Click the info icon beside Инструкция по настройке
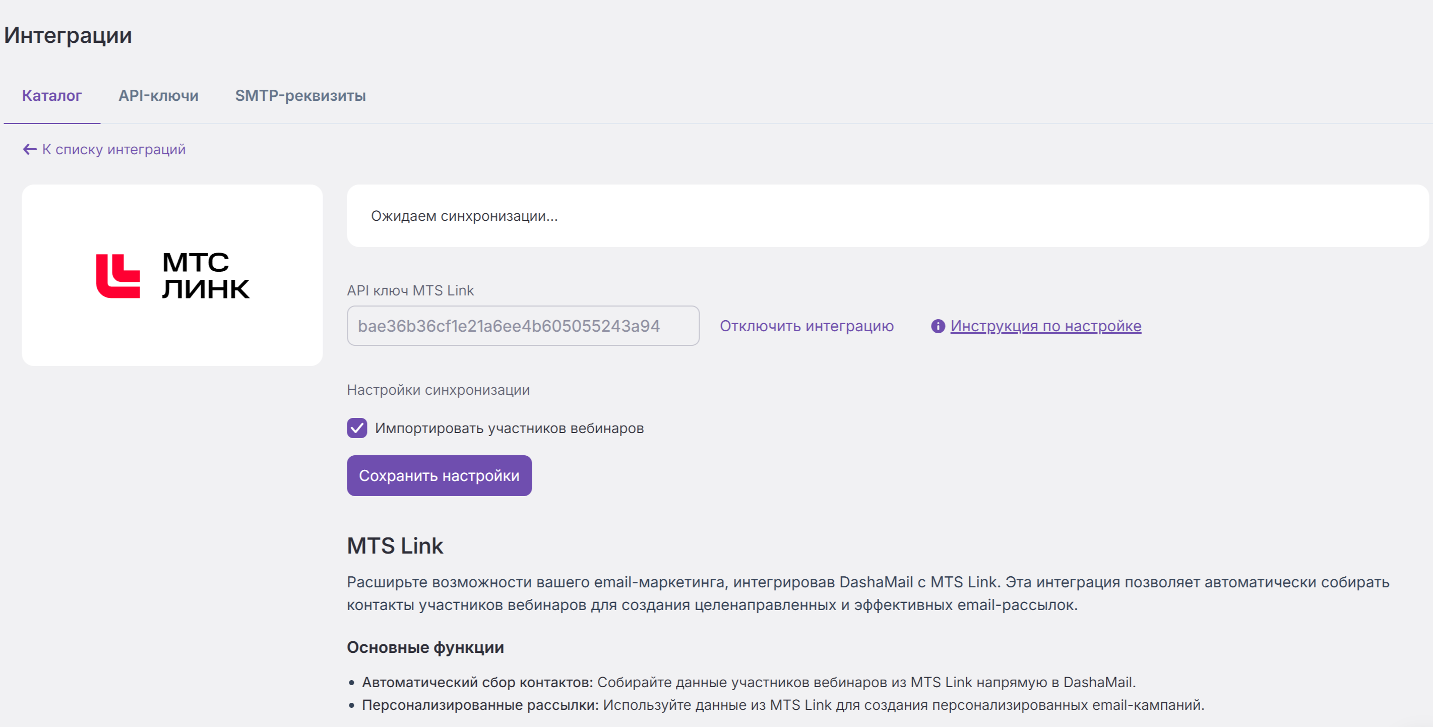The image size is (1433, 727). 938,326
